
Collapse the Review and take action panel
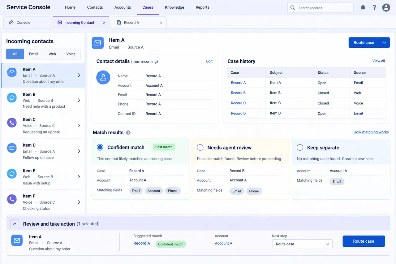(x=15, y=223)
